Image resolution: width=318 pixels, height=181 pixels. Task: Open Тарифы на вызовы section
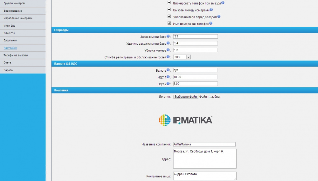tap(23, 55)
